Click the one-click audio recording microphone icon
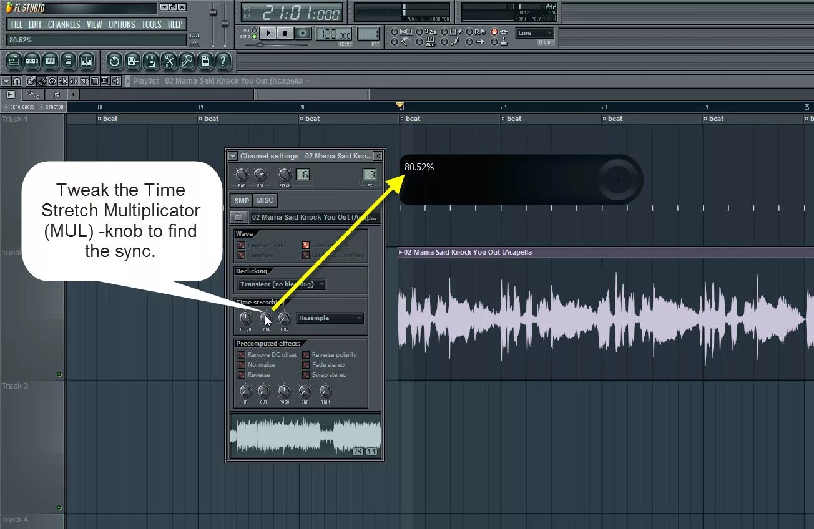This screenshot has width=814, height=529. tap(187, 61)
